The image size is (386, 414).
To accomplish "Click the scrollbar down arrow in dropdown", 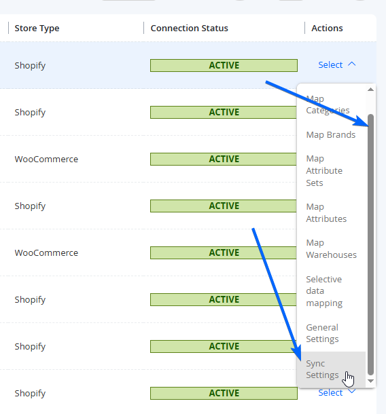I will [370, 381].
